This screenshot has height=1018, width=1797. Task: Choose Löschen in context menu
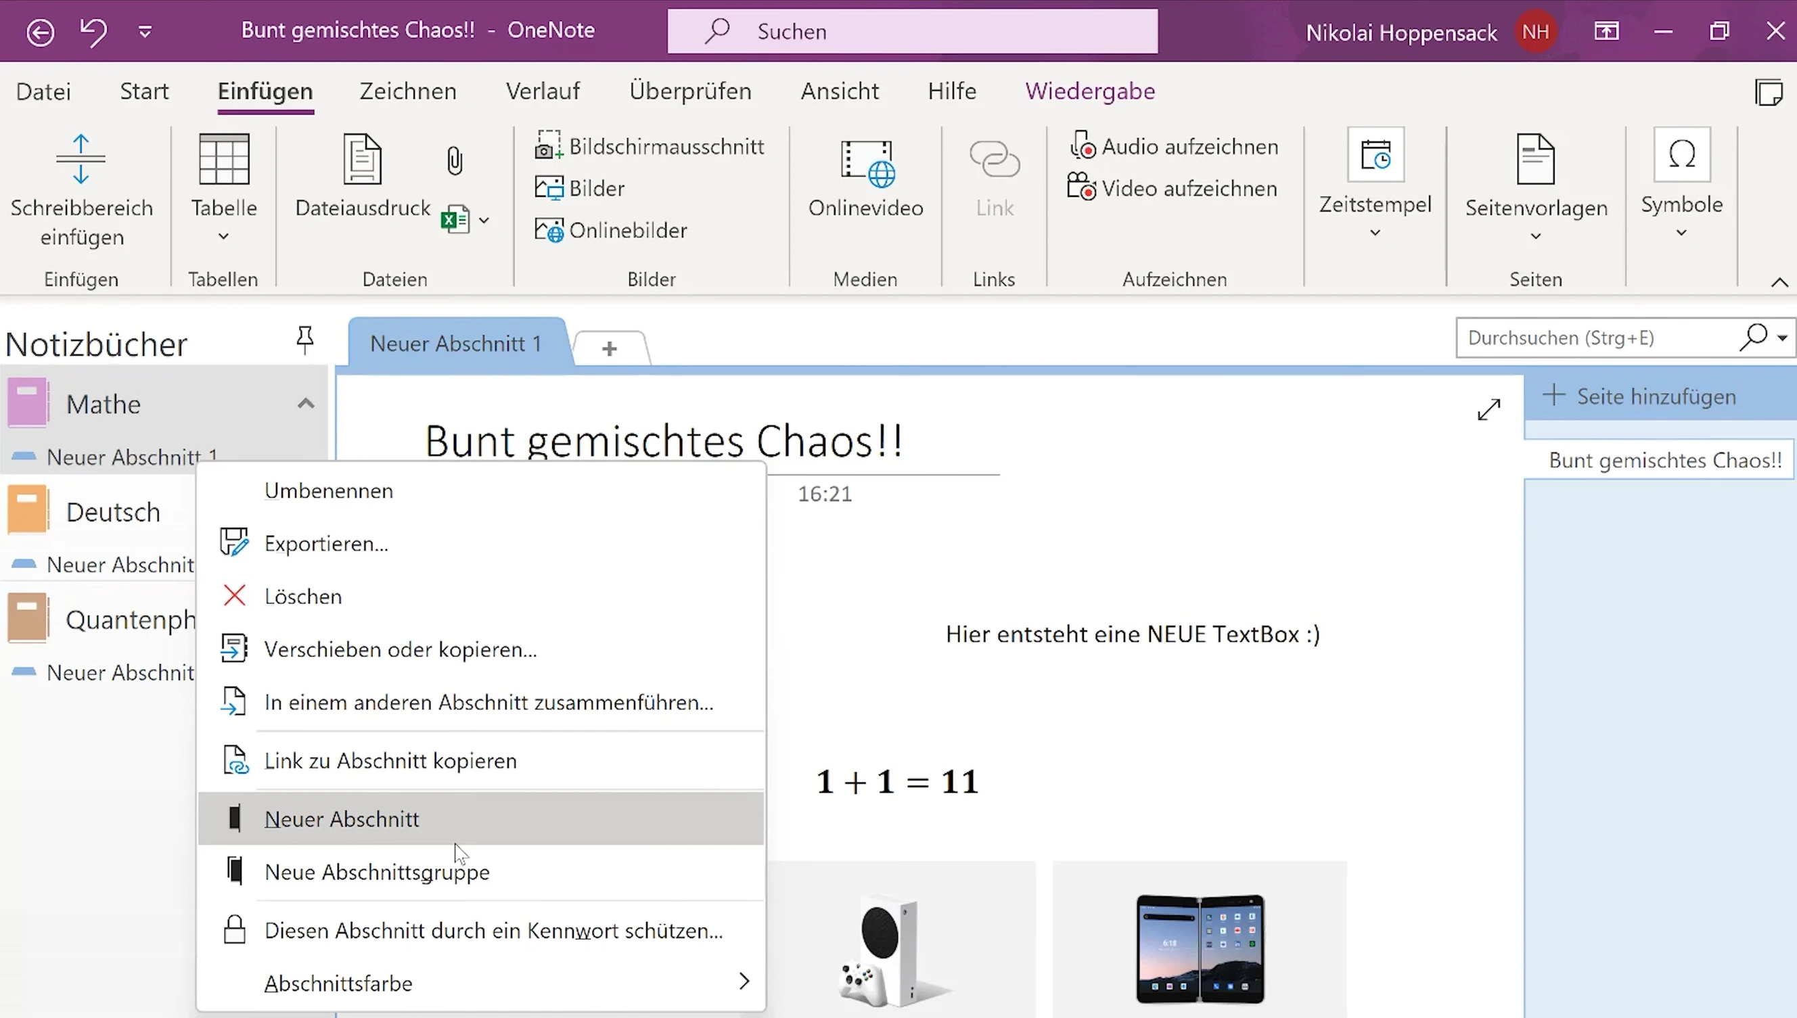click(x=481, y=597)
